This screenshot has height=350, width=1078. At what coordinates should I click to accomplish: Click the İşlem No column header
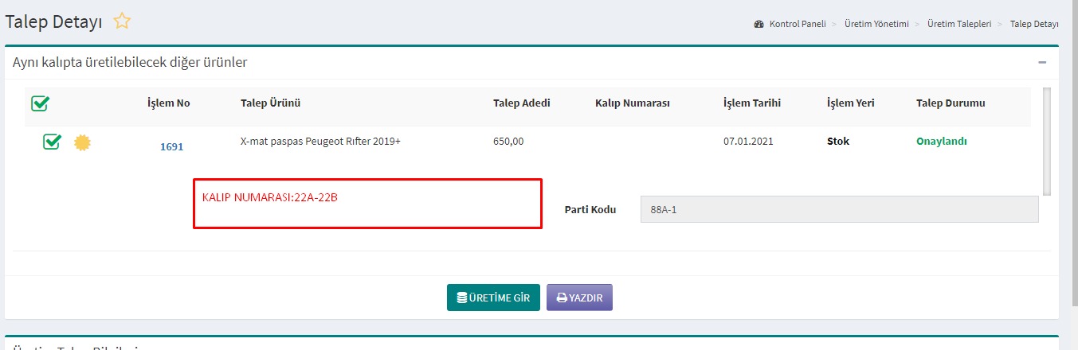pos(169,103)
